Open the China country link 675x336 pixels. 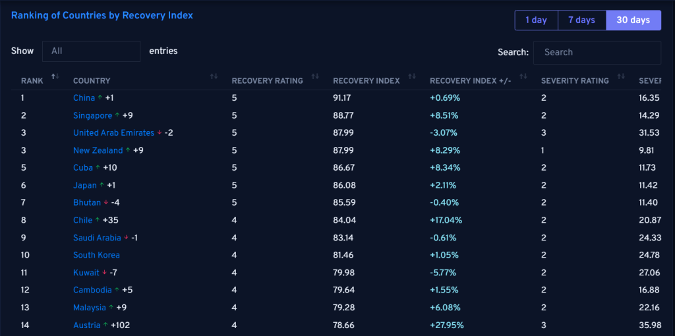pyautogui.click(x=84, y=98)
